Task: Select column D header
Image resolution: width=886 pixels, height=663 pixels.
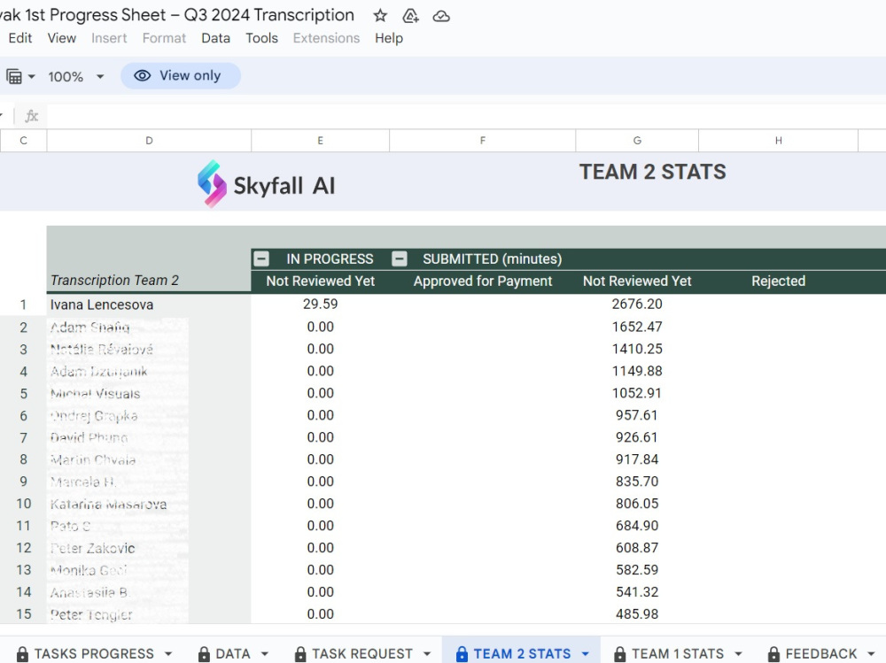Action: (x=149, y=141)
